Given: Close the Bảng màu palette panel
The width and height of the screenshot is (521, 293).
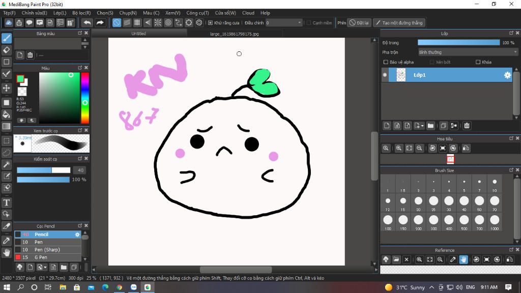Looking at the screenshot, I should pyautogui.click(x=86, y=33).
